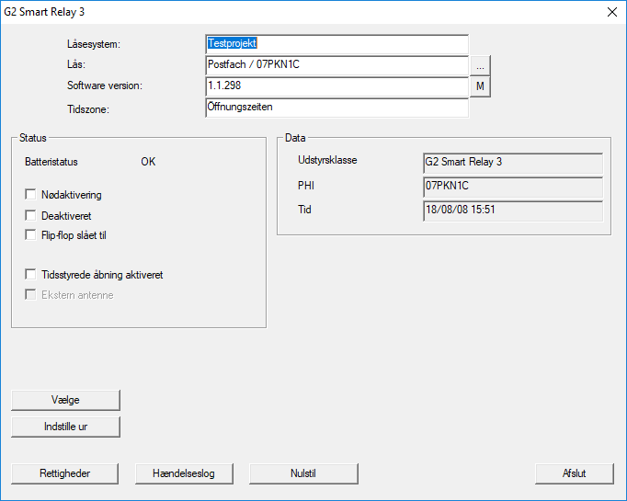Toggle Flip-flop slået til checkbox
Viewport: 627px width, 501px height.
coord(32,235)
